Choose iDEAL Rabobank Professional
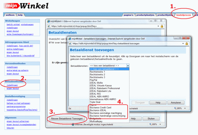Screen dimensions: 198x135 (x=109, y=88)
